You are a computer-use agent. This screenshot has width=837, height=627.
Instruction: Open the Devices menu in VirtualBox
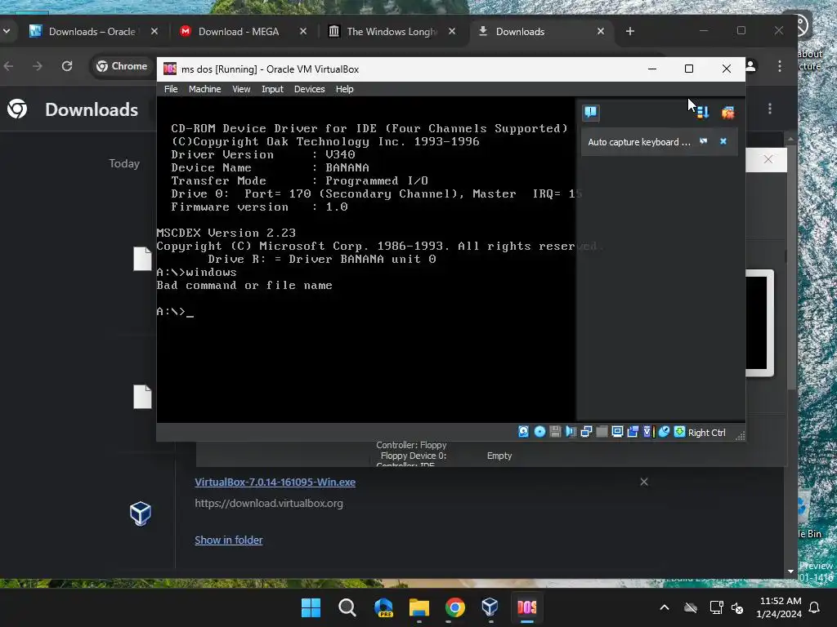click(309, 89)
